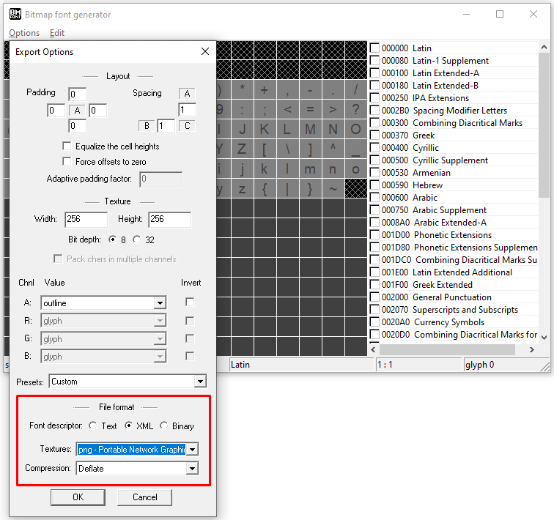Select the opening curly brace glyph cell
Screen dimensions: 554x520
pyautogui.click(x=265, y=188)
